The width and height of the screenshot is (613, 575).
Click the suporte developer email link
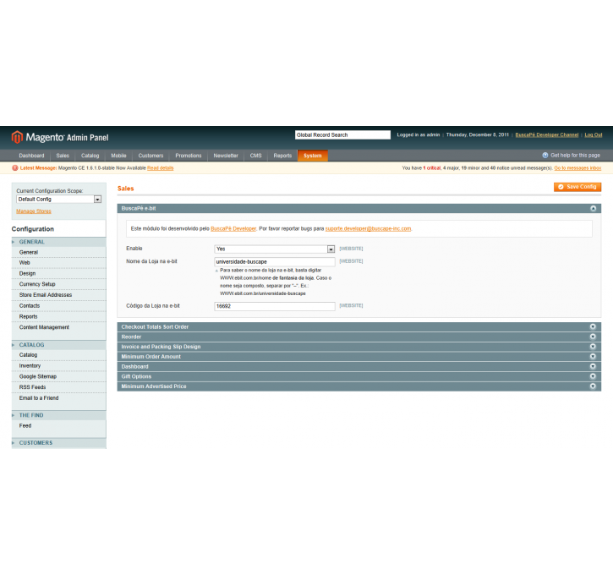pyautogui.click(x=368, y=228)
